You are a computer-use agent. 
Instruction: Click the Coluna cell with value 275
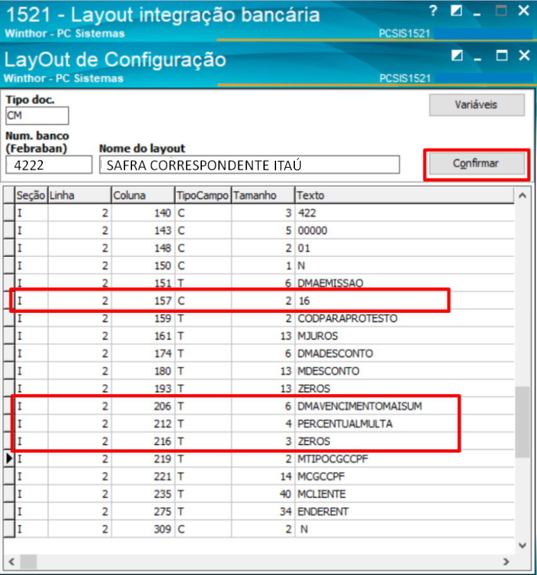[143, 512]
